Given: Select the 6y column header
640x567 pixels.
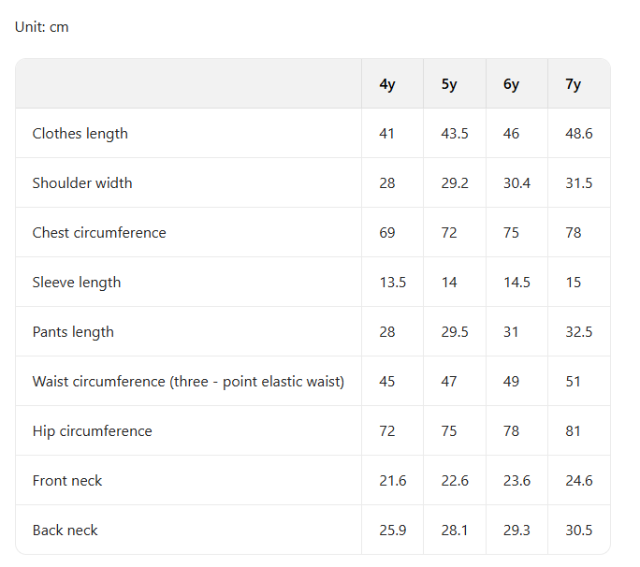Looking at the screenshot, I should tap(511, 84).
